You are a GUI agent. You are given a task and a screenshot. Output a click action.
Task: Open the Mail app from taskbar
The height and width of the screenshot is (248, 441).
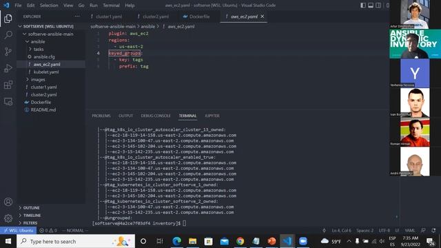(225, 241)
